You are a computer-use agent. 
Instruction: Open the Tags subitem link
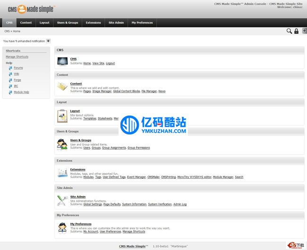tap(98, 177)
